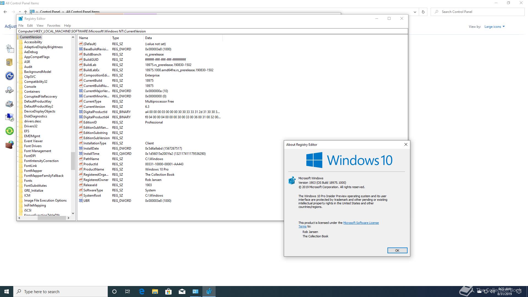Click the Cortana circle icon

114,291
